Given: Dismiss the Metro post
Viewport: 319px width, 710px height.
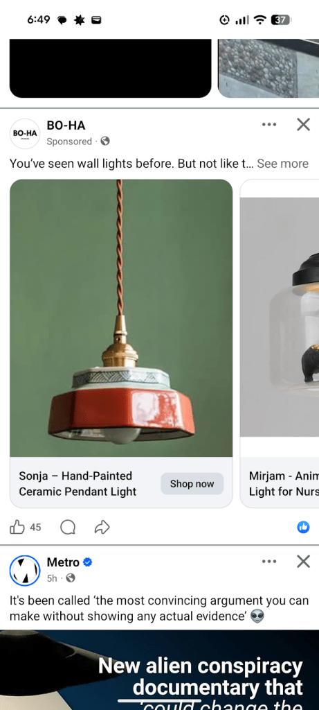Looking at the screenshot, I should coord(303,562).
